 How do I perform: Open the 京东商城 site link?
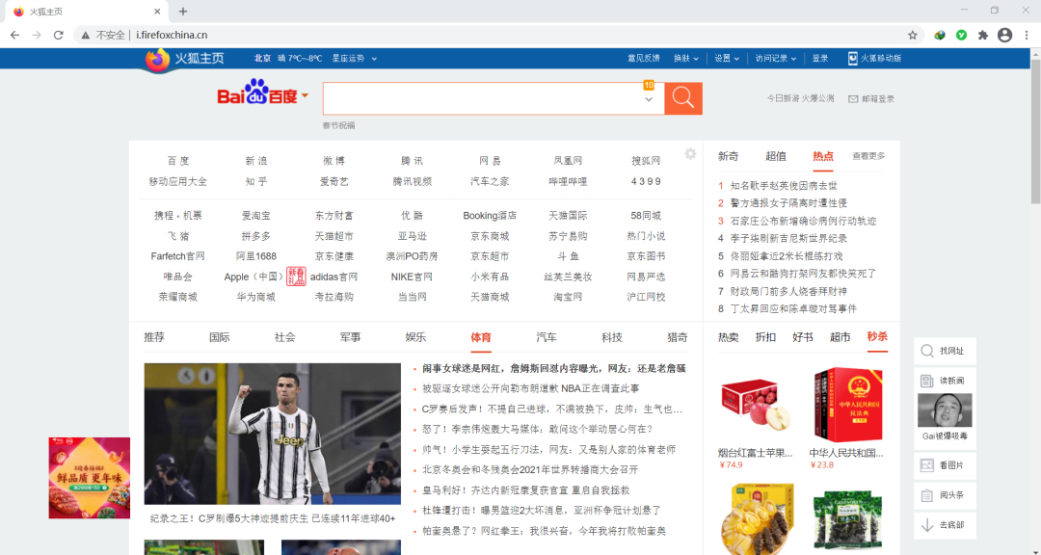[490, 236]
